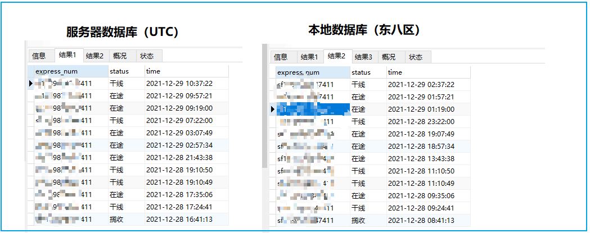Open the 信息 tab in local database panel
This screenshot has width=590, height=233.
(283, 57)
